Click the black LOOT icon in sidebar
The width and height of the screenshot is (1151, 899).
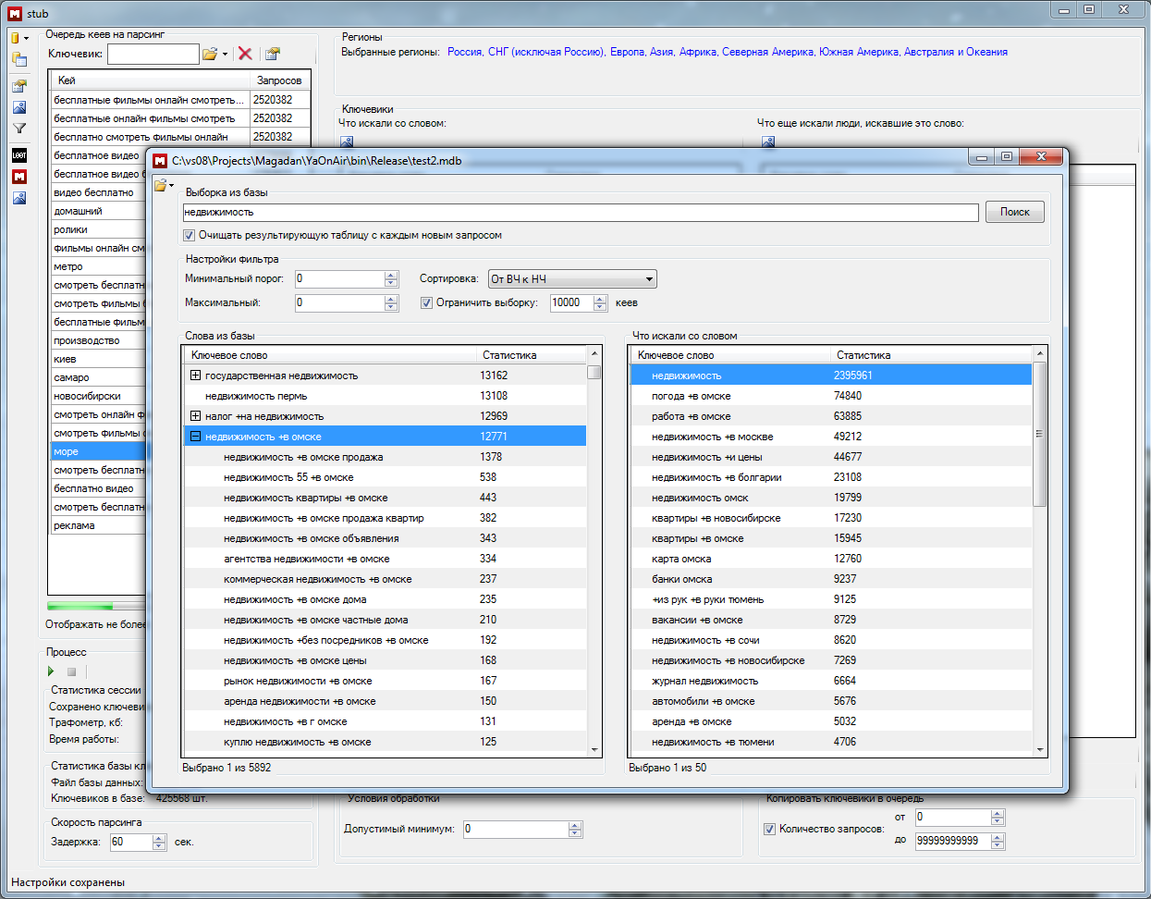point(19,154)
